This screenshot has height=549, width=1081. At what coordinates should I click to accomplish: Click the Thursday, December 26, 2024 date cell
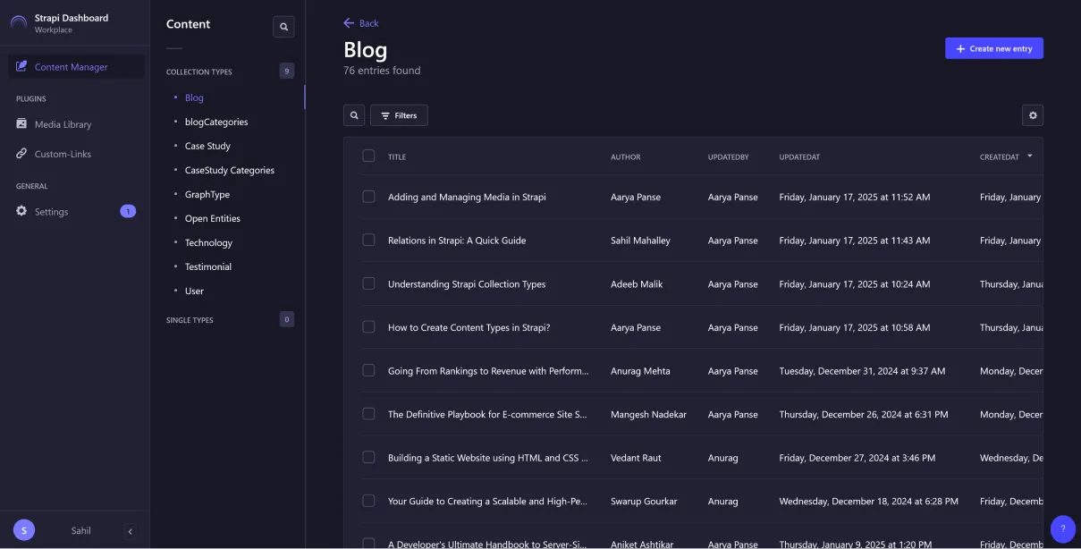pyautogui.click(x=864, y=415)
